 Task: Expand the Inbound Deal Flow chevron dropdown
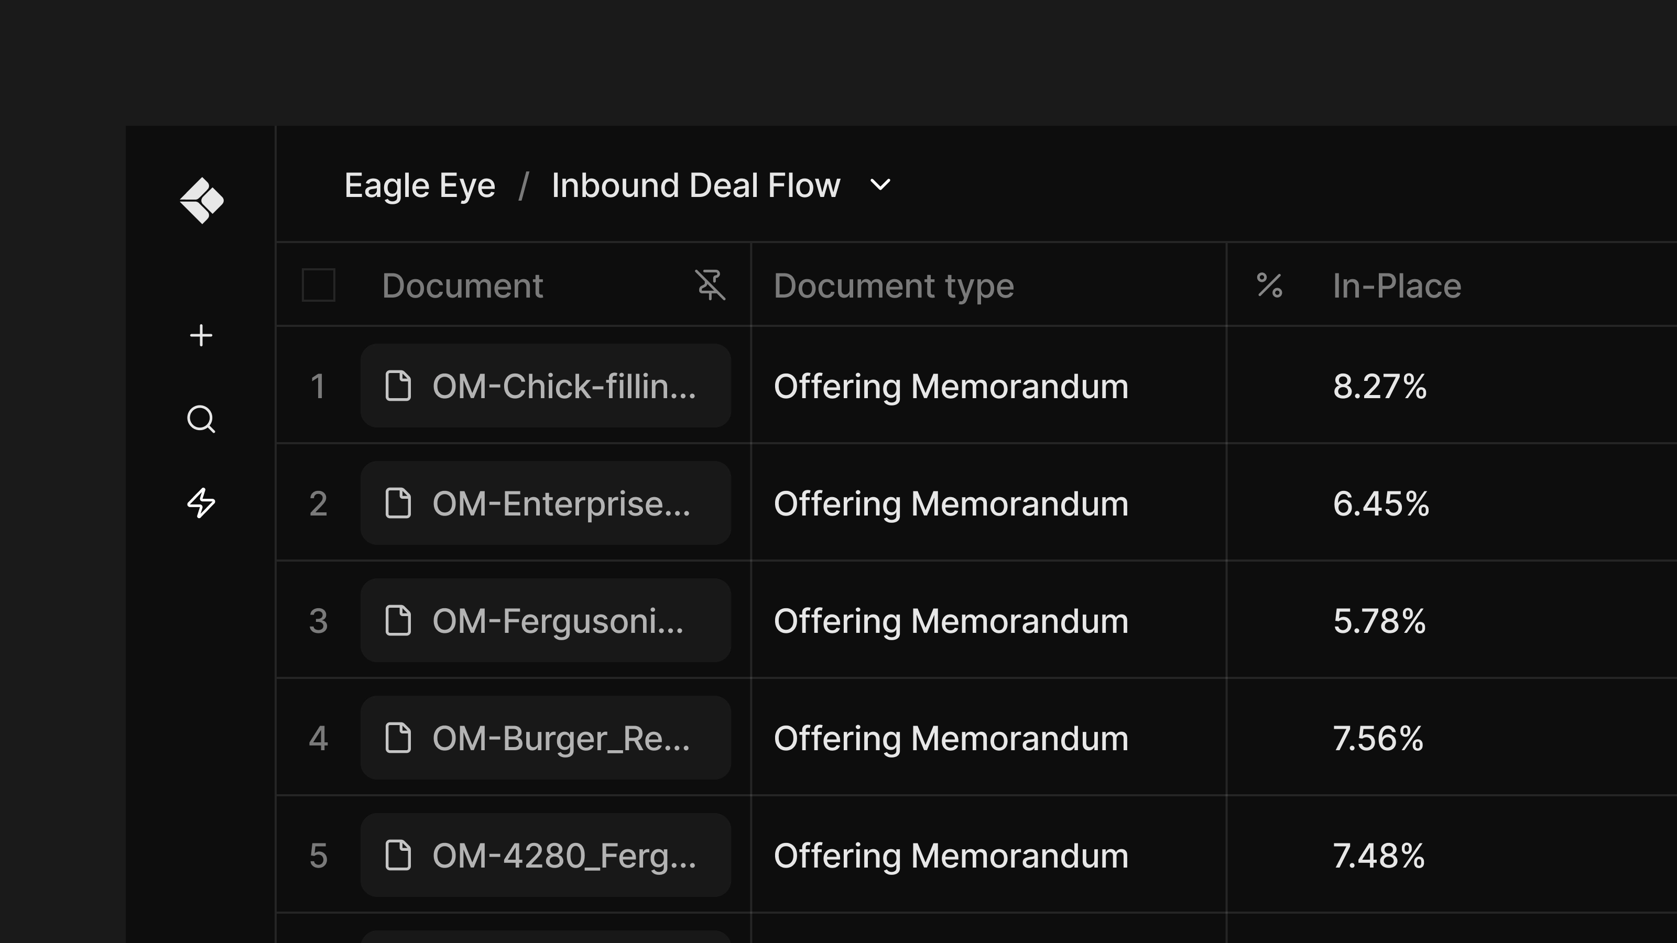click(x=880, y=185)
